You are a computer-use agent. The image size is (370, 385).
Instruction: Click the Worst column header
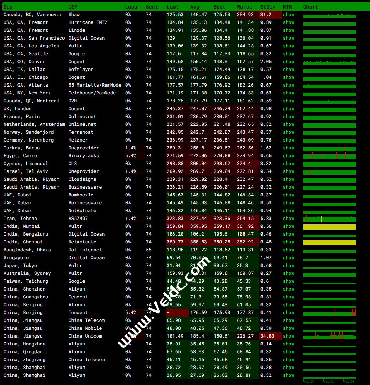[244, 7]
